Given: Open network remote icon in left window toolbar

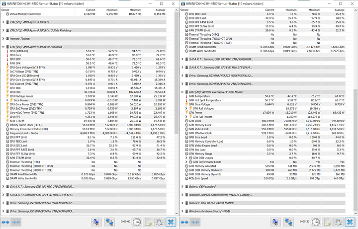Looking at the screenshot, I should point(109,222).
